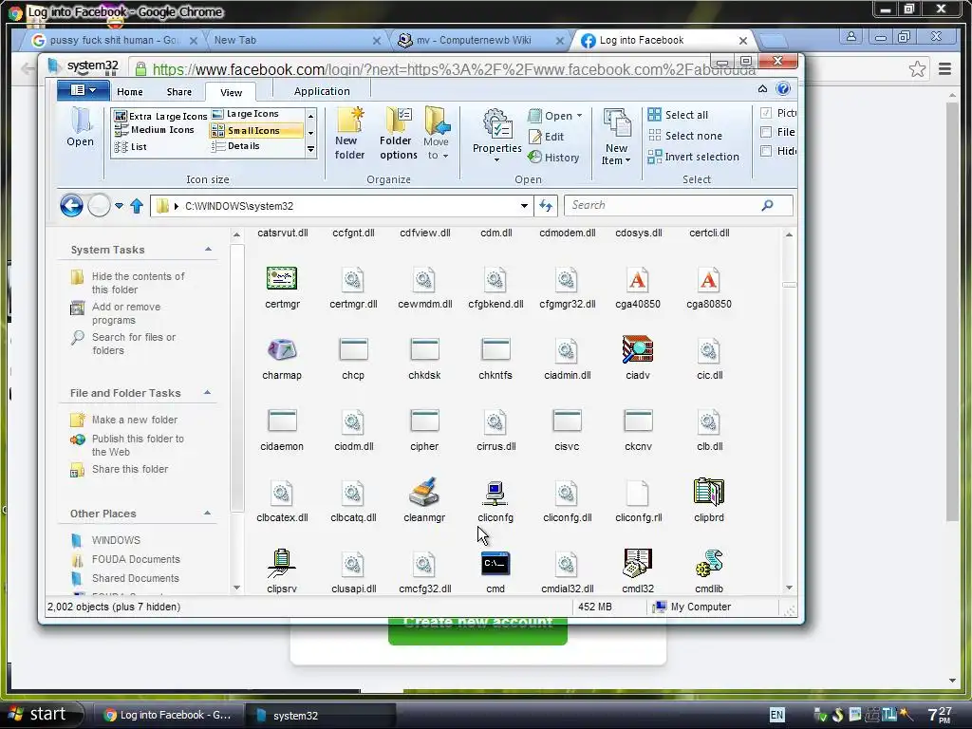Toggle the Hid... checkbox in ribbon
Viewport: 972px width, 729px height.
(x=766, y=151)
